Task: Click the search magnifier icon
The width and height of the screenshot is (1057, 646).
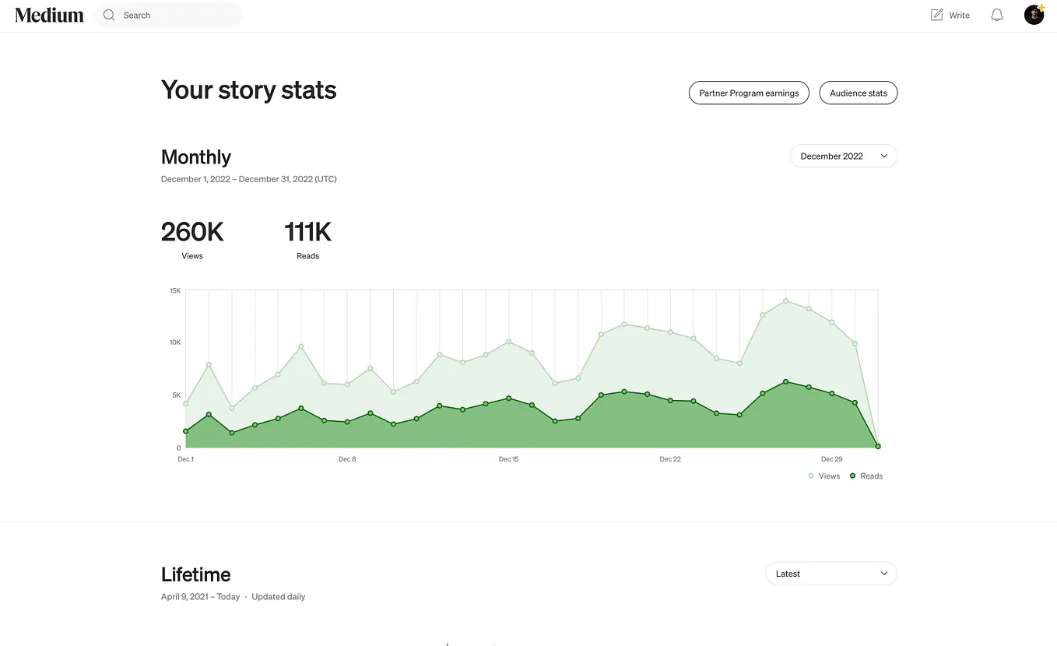Action: (x=109, y=15)
